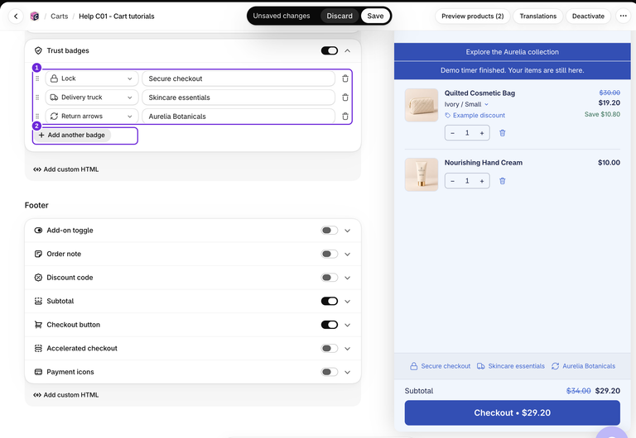Add custom HTML below Footer section
636x438 pixels.
[x=66, y=395]
